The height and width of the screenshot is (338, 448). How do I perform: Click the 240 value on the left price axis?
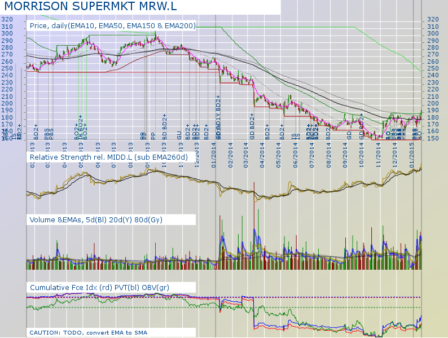point(7,75)
